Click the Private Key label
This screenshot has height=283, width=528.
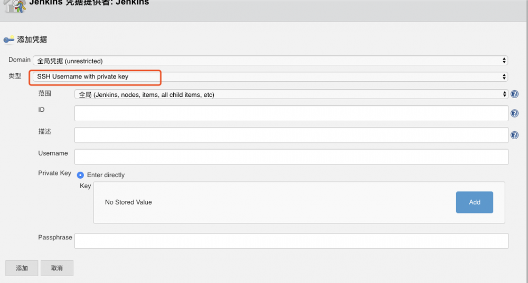(x=54, y=173)
